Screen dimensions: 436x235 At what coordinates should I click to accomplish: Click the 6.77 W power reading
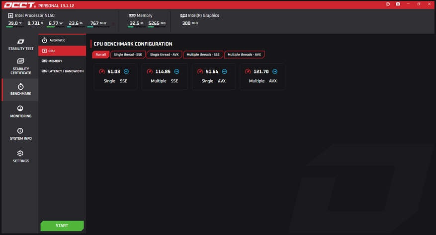pyautogui.click(x=55, y=23)
